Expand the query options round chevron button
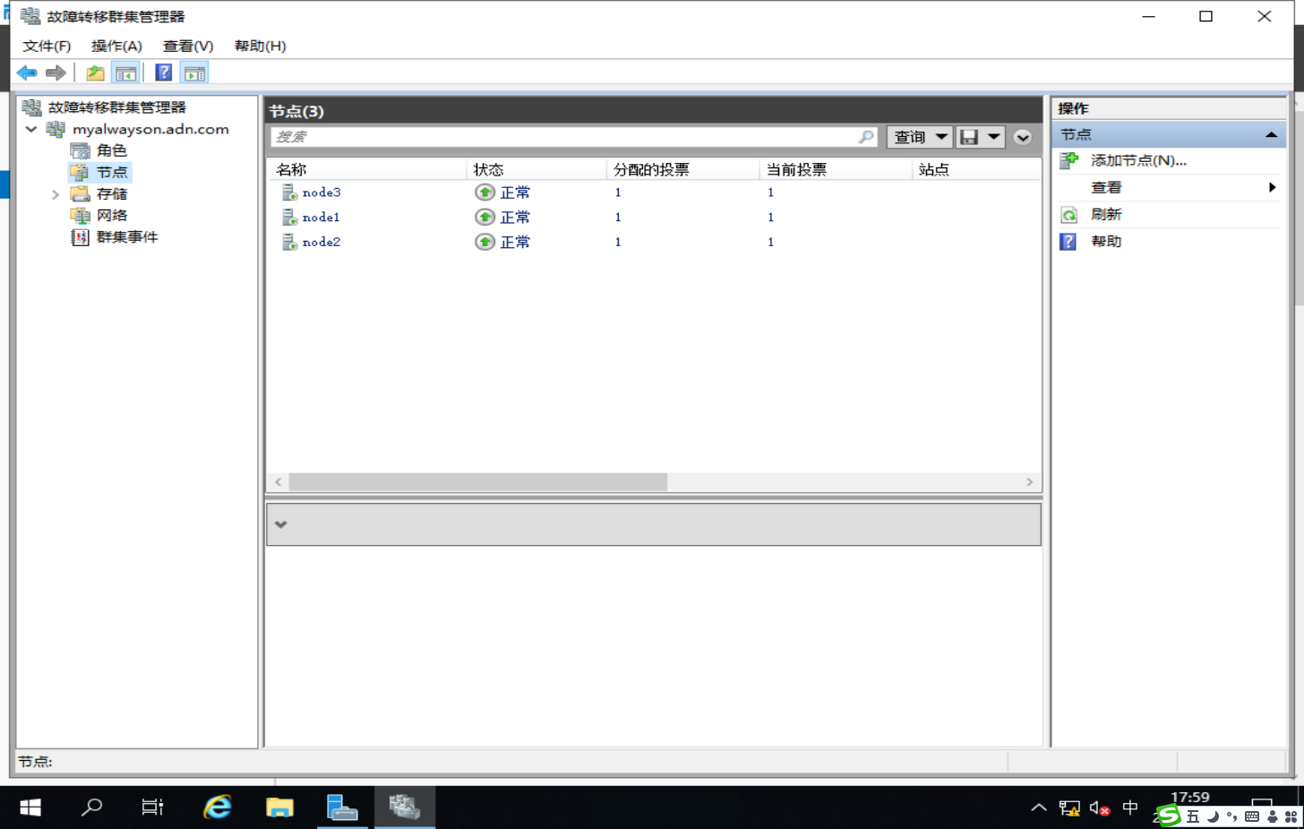 (x=1023, y=137)
